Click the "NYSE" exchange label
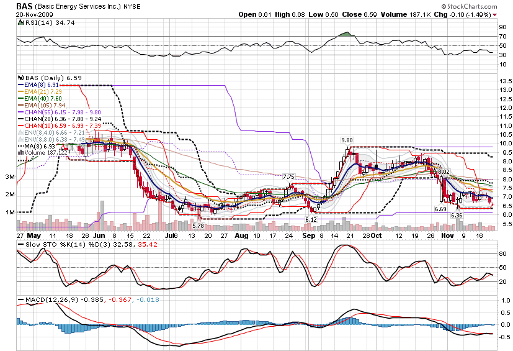The height and width of the screenshot is (351, 513). [x=132, y=7]
